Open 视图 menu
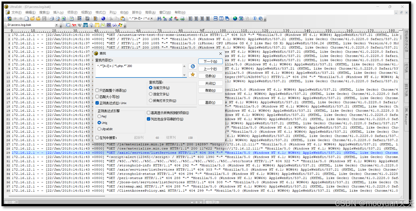 86,13
